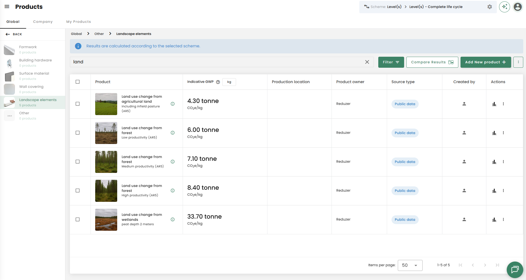The image size is (526, 280).
Task: Open the user account avatar
Action: tap(517, 7)
